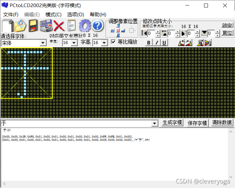Viewport: 235px width, 188px height.
Task: Click the red X delete icon
Action: click(59, 26)
